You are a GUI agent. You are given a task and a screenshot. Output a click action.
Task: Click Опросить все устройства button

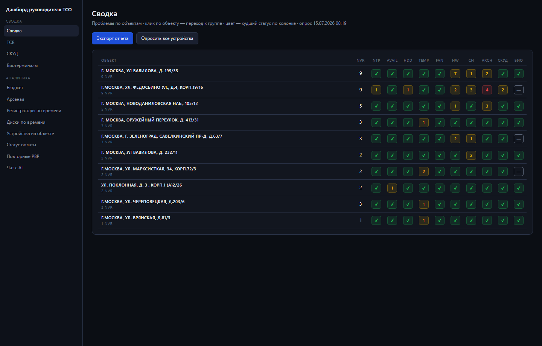coord(167,38)
